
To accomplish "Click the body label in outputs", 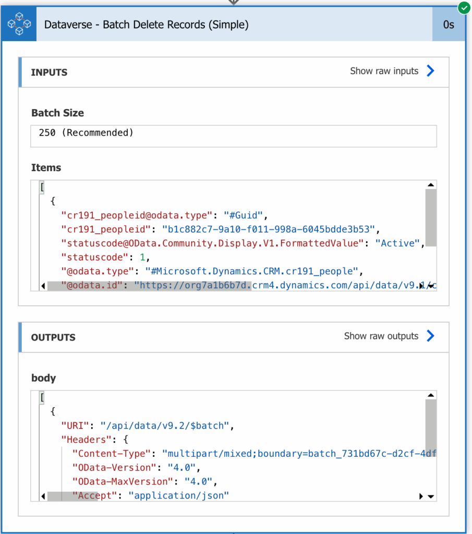I will (44, 378).
